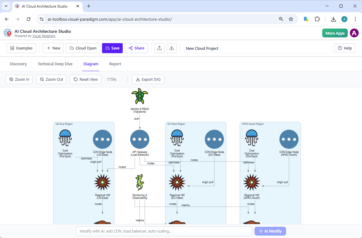The height and width of the screenshot is (238, 362).
Task: Export the diagram as SVG
Action: click(x=148, y=79)
